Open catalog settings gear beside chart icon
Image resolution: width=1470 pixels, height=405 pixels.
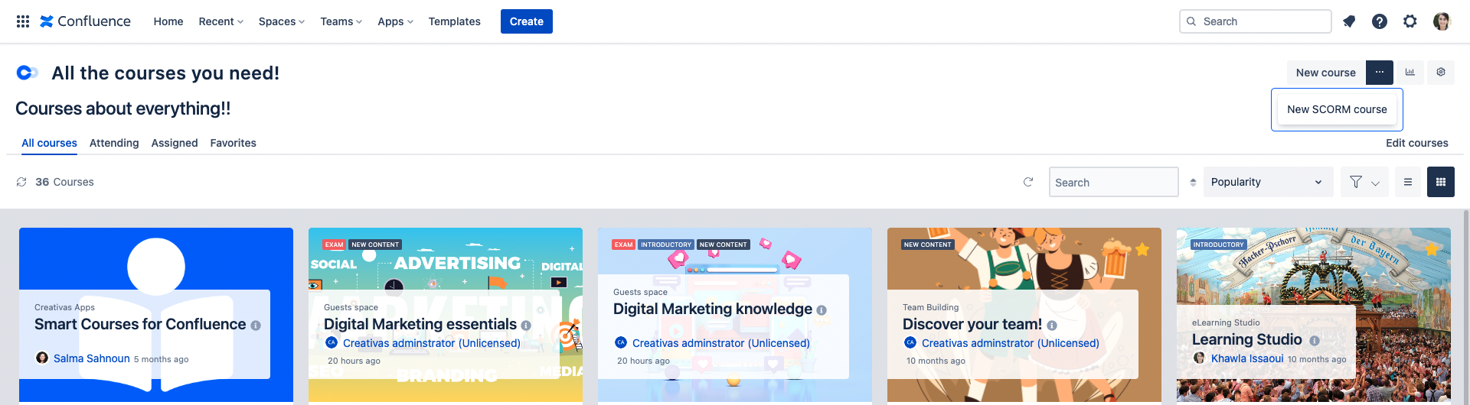[1441, 73]
